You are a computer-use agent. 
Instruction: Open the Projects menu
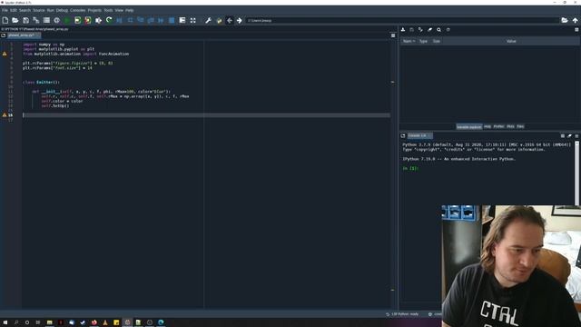[x=94, y=10]
